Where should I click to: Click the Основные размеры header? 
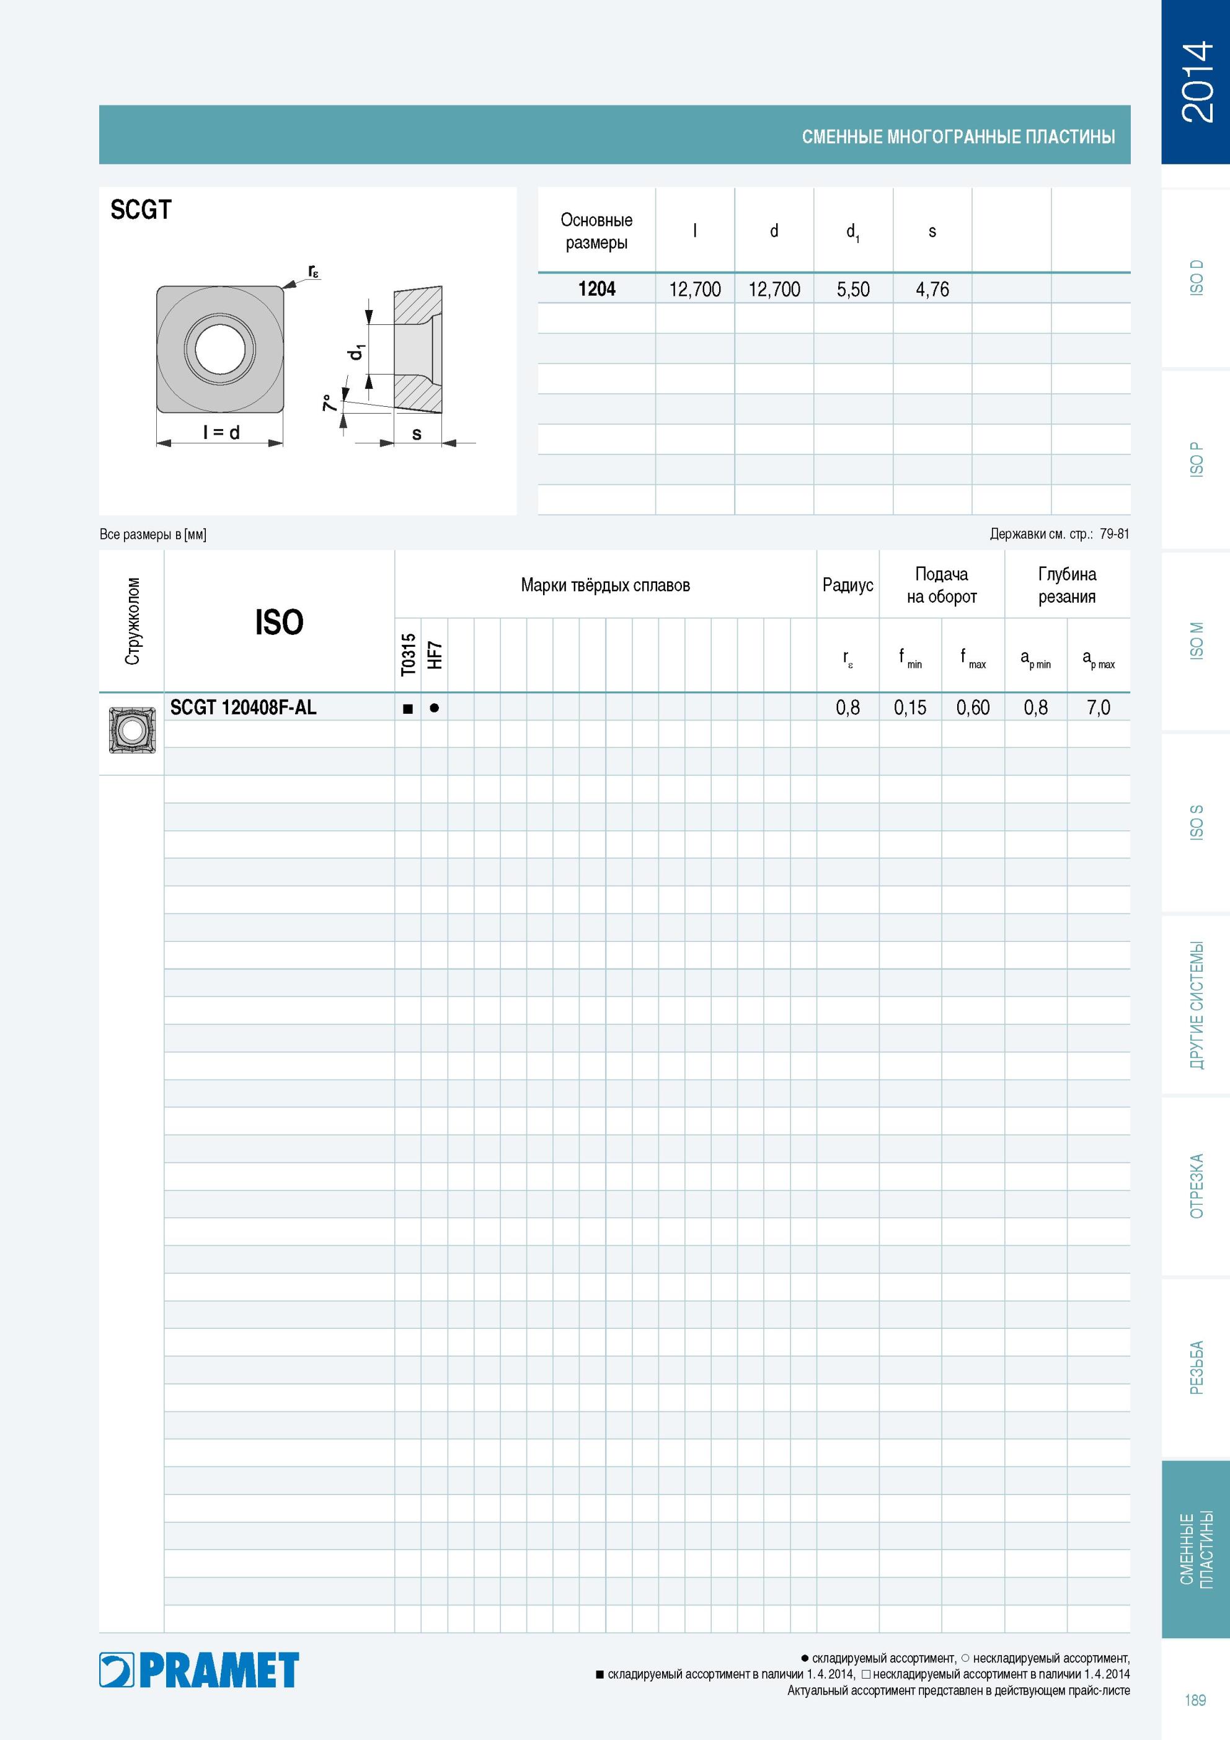[x=596, y=231]
